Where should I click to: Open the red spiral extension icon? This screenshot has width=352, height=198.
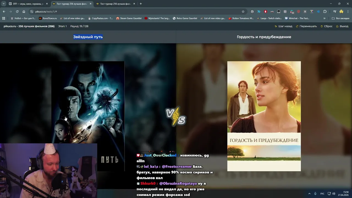point(298,12)
